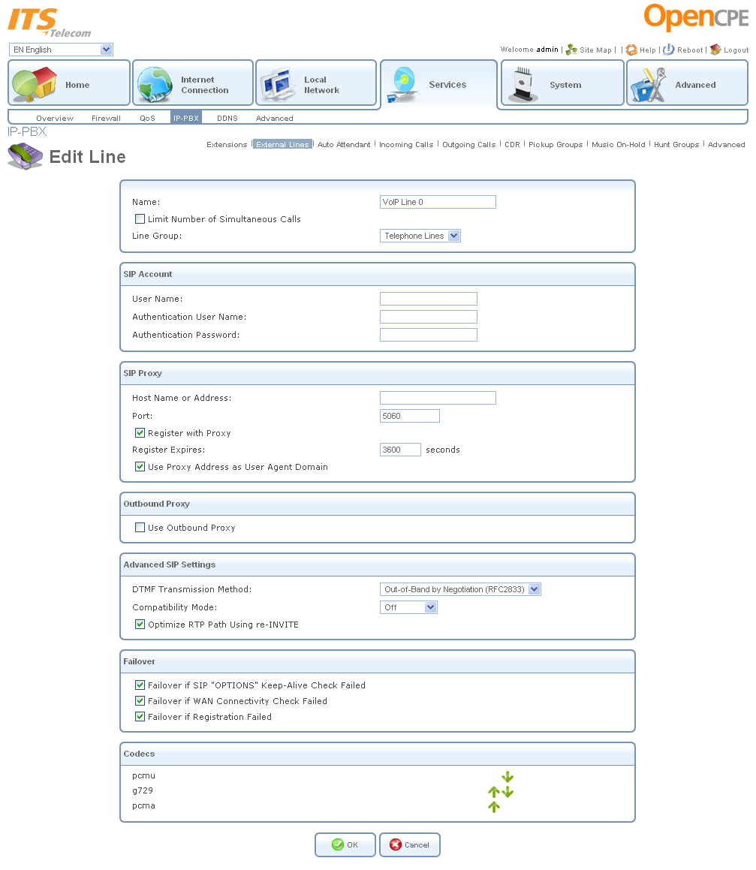
Task: Open the Firewall sub-tab
Action: [106, 118]
